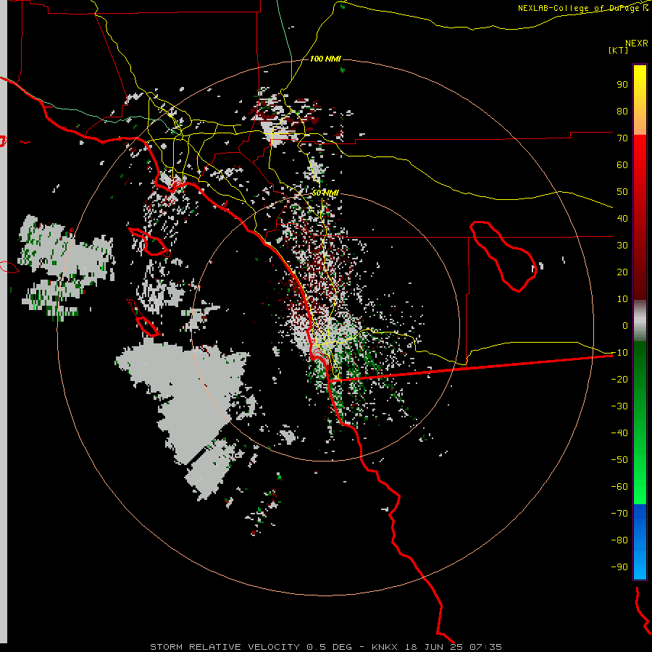Image resolution: width=652 pixels, height=652 pixels.
Task: Click the 100 NMI range ring label
Action: point(325,59)
